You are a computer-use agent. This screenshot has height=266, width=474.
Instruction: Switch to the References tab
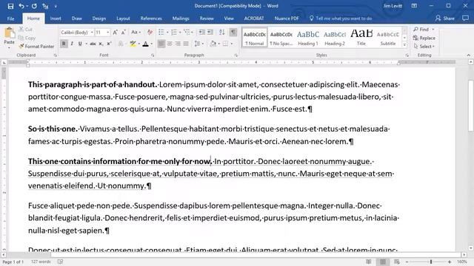point(151,18)
